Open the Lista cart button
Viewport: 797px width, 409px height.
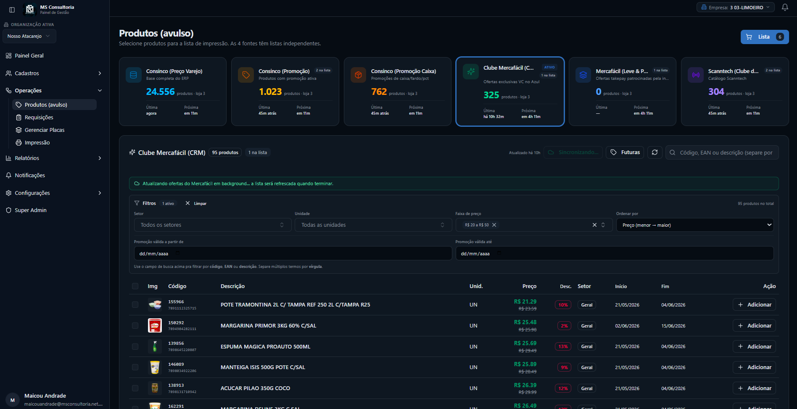click(x=765, y=37)
